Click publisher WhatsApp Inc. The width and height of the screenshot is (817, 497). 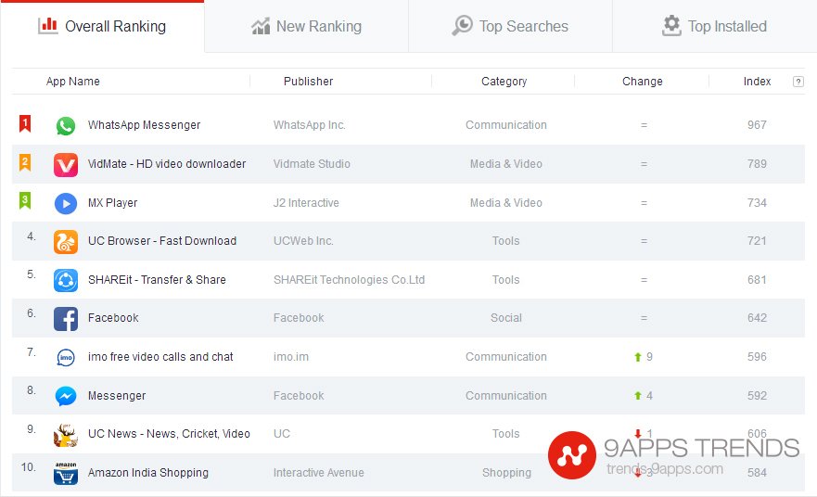310,125
